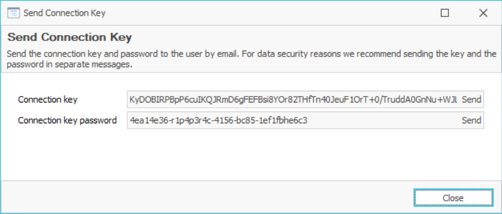
Task: Click the empty title bar area to focus the window
Action: click(267, 13)
